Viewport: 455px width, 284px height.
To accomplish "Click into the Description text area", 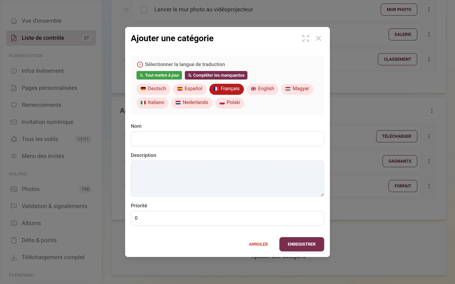I will pos(227,179).
